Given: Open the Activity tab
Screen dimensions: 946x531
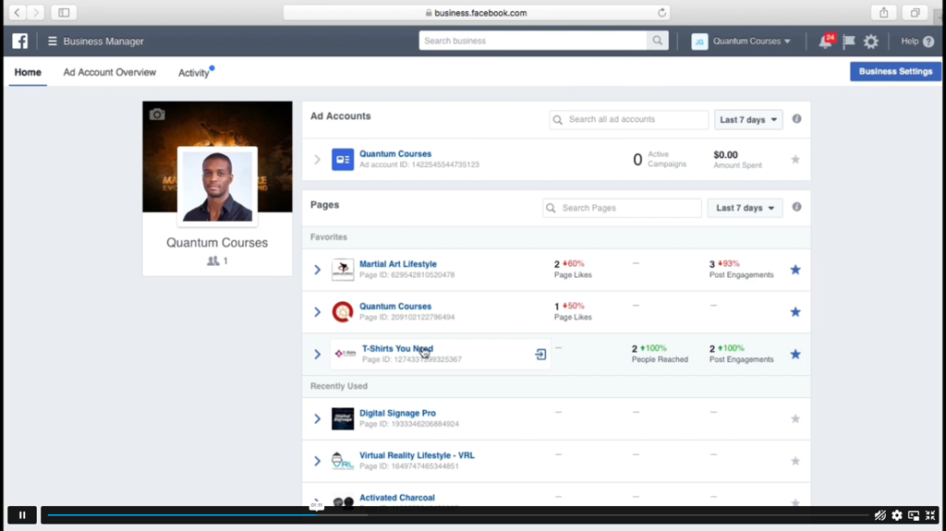Looking at the screenshot, I should click(x=194, y=72).
